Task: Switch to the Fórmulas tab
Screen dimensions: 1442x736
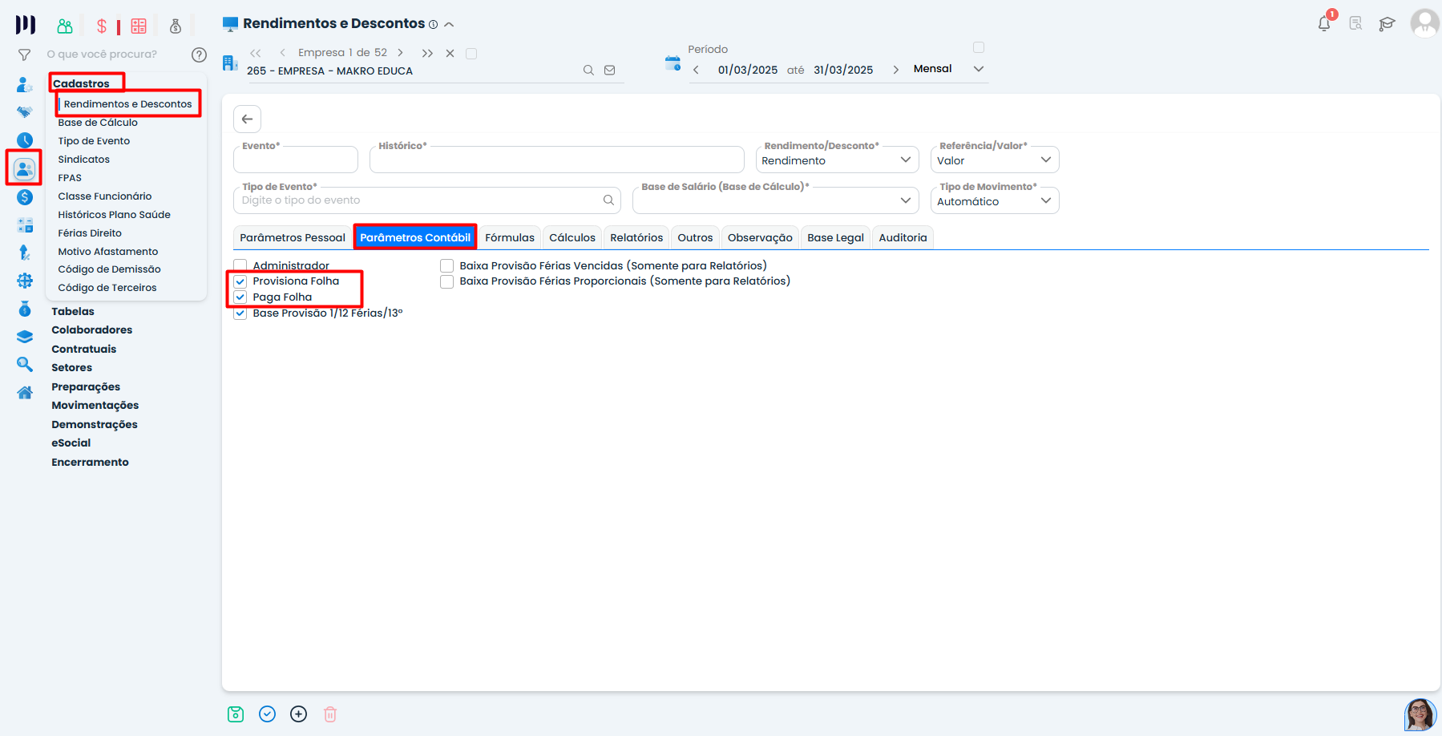Action: pyautogui.click(x=509, y=237)
